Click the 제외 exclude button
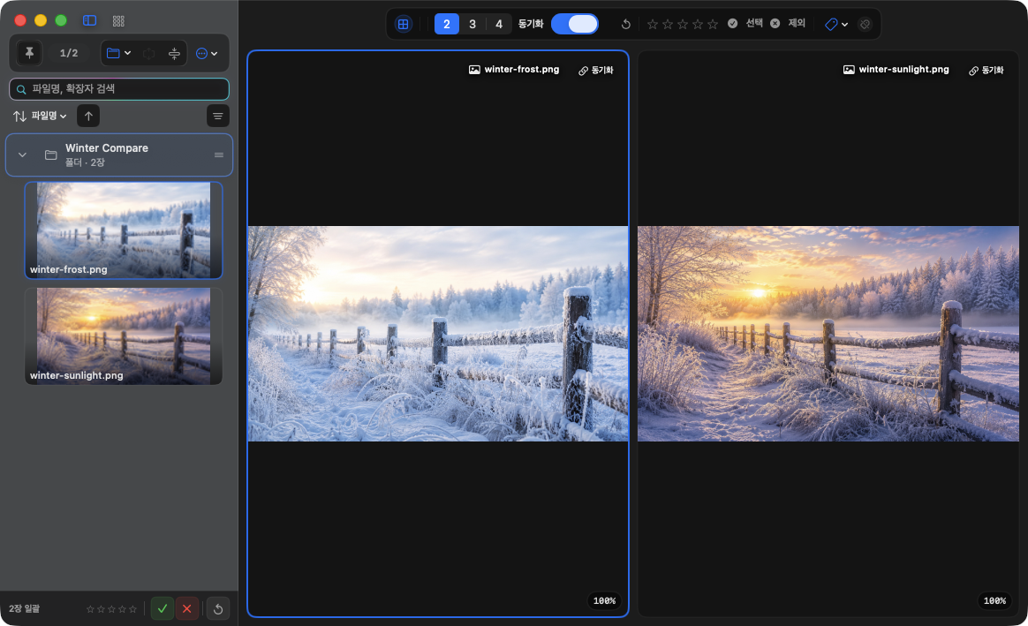Screen dimensions: 1028x626 [x=788, y=24]
